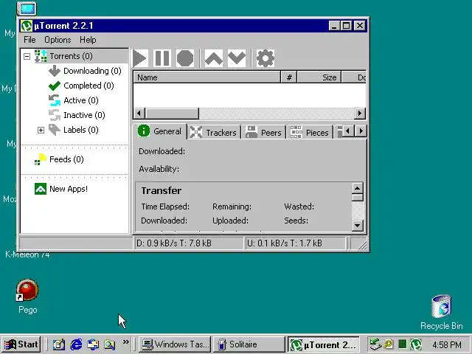Move torrent up the queue

[214, 58]
